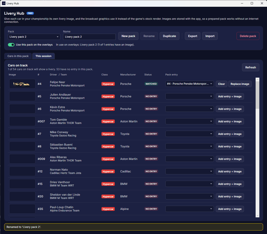Open pack entry dropdown for #15 Dries Vanthoor
Viewport: 267px width, 234px height.
(x=189, y=184)
